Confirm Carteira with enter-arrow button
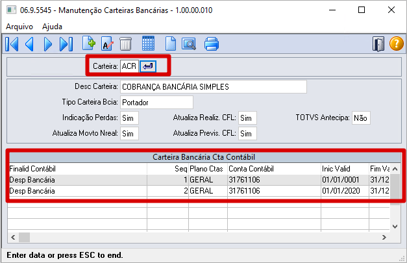This screenshot has height=263, width=407. (x=148, y=66)
